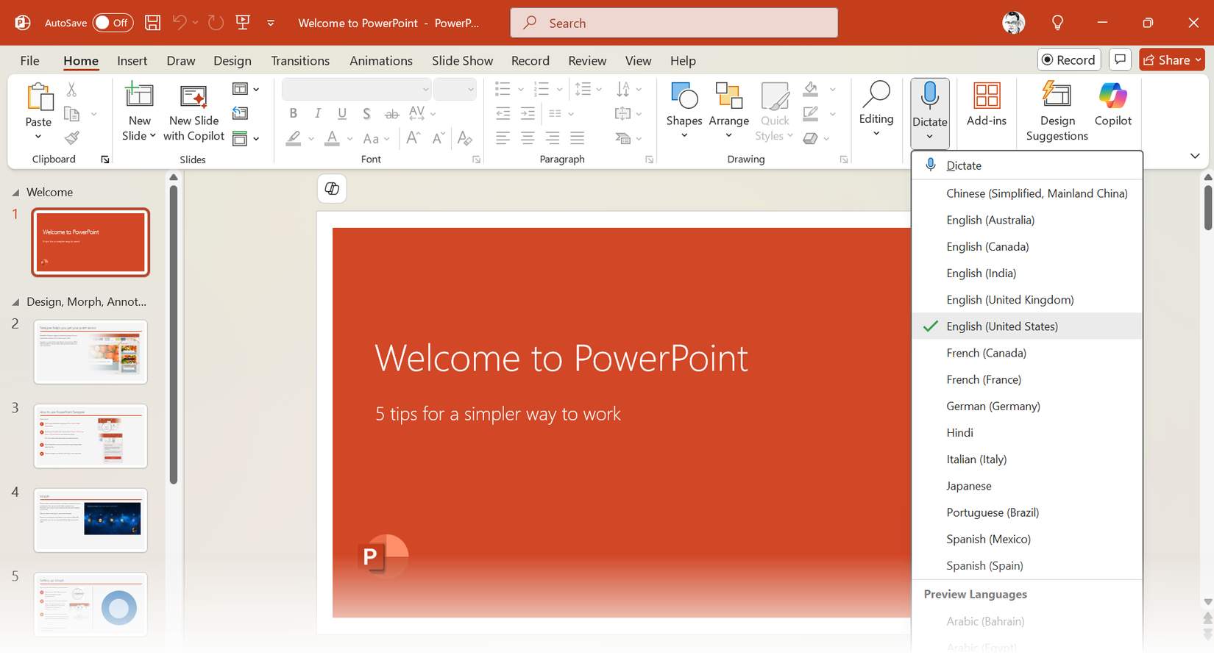The image size is (1214, 655).
Task: Click the Paste clipboard icon
Action: [39, 97]
